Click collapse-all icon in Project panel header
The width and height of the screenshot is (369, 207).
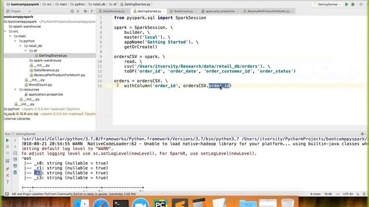[78, 11]
